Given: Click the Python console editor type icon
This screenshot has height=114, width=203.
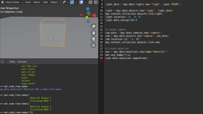Looking at the screenshot, I should click(2, 62).
